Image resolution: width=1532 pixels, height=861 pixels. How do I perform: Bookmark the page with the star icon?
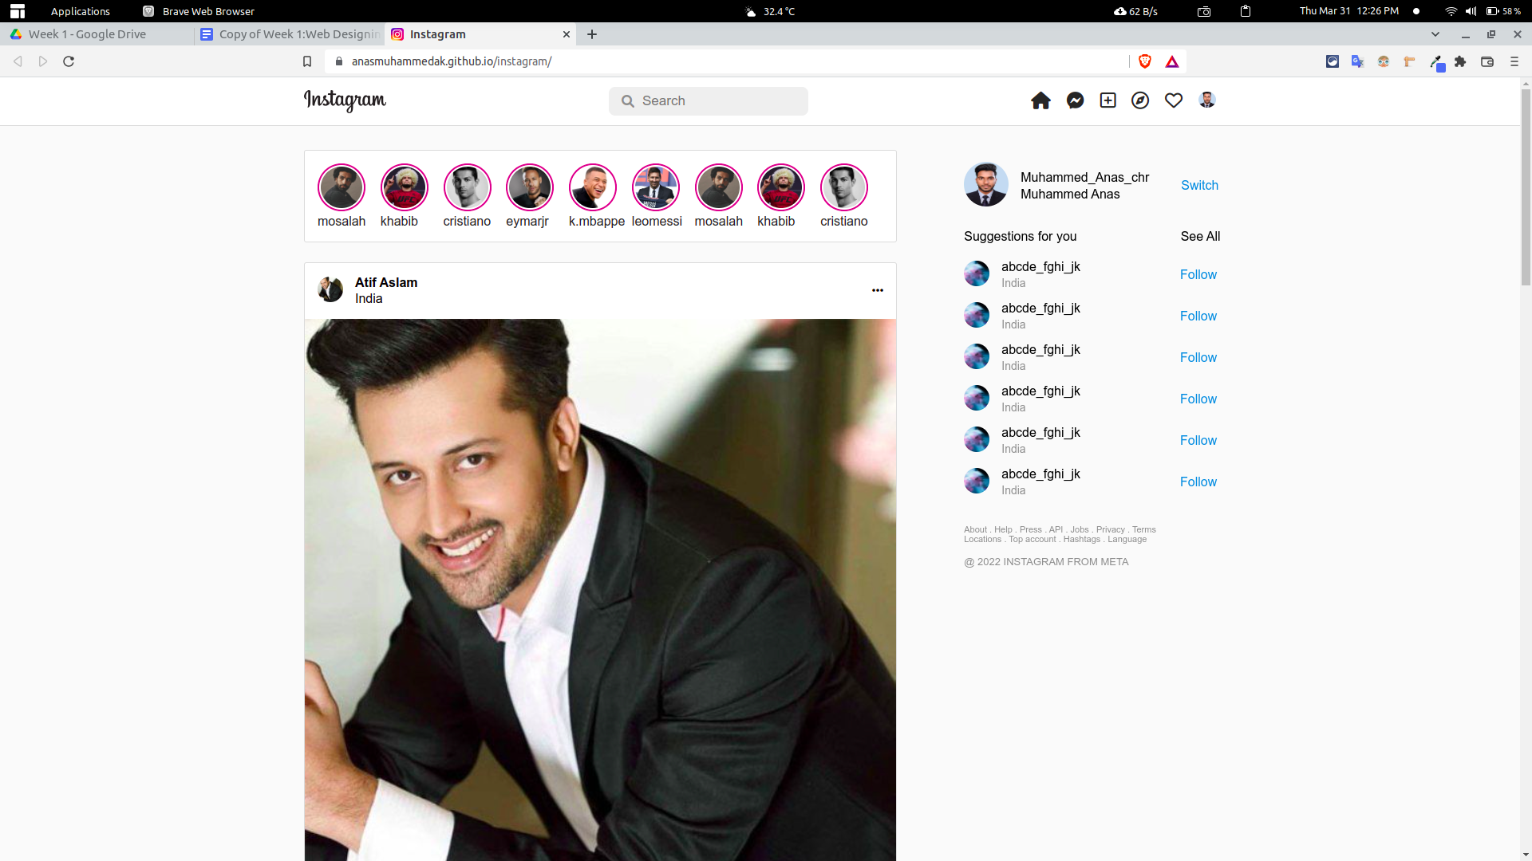307,61
